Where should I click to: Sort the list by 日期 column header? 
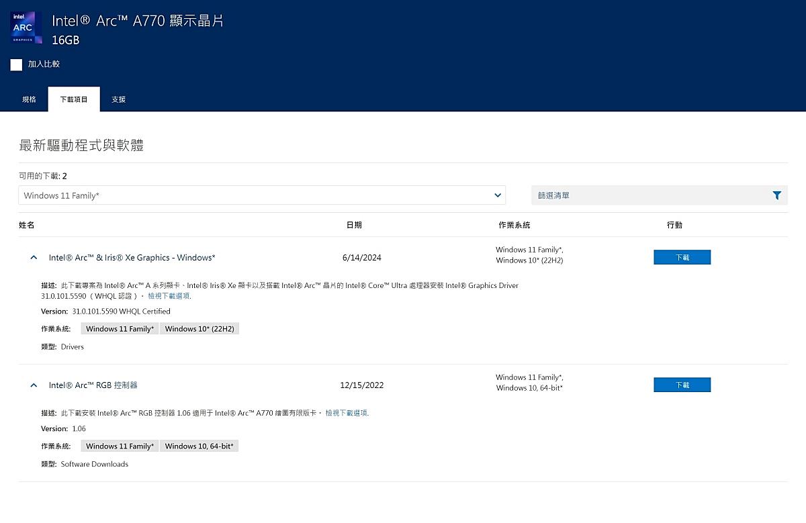click(x=354, y=225)
